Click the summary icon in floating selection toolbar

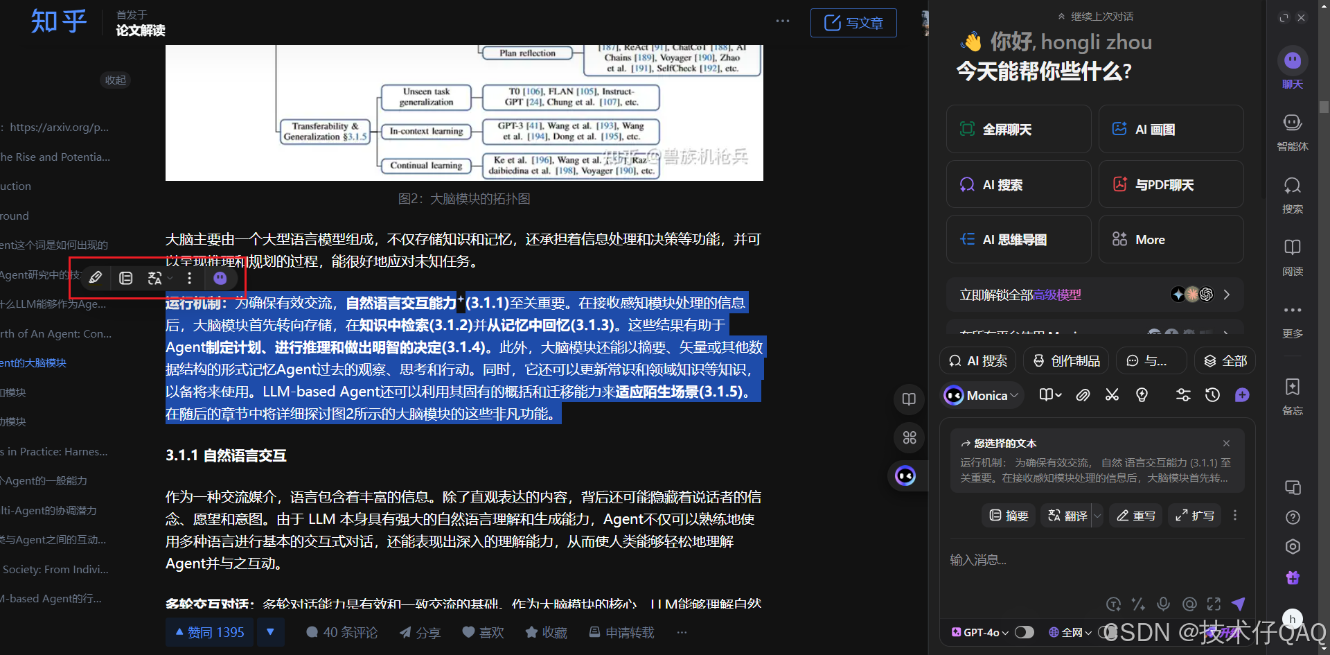(125, 278)
